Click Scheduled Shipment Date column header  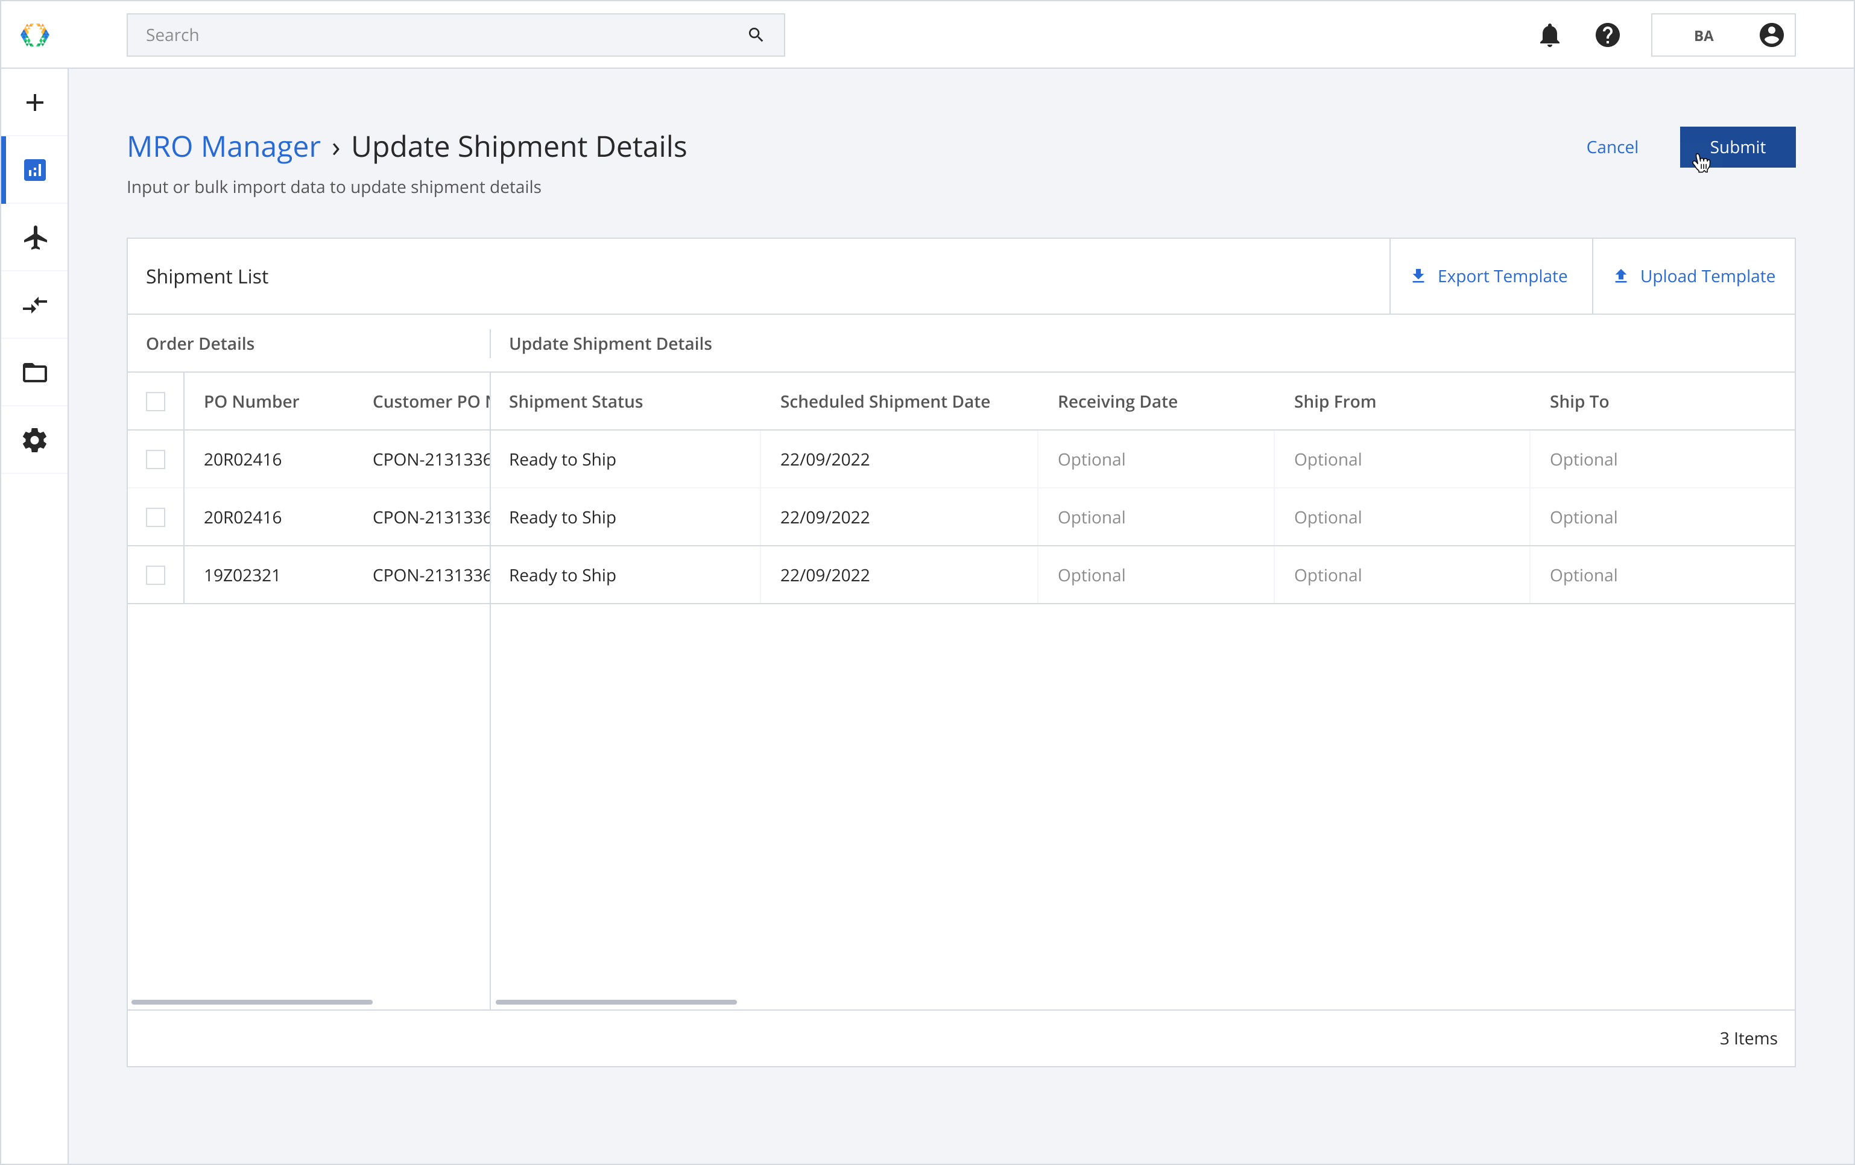coord(884,402)
